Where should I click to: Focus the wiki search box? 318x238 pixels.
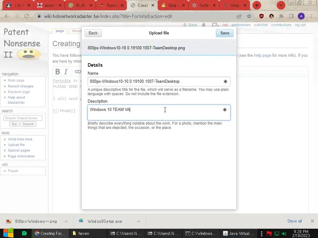click(x=23, y=118)
